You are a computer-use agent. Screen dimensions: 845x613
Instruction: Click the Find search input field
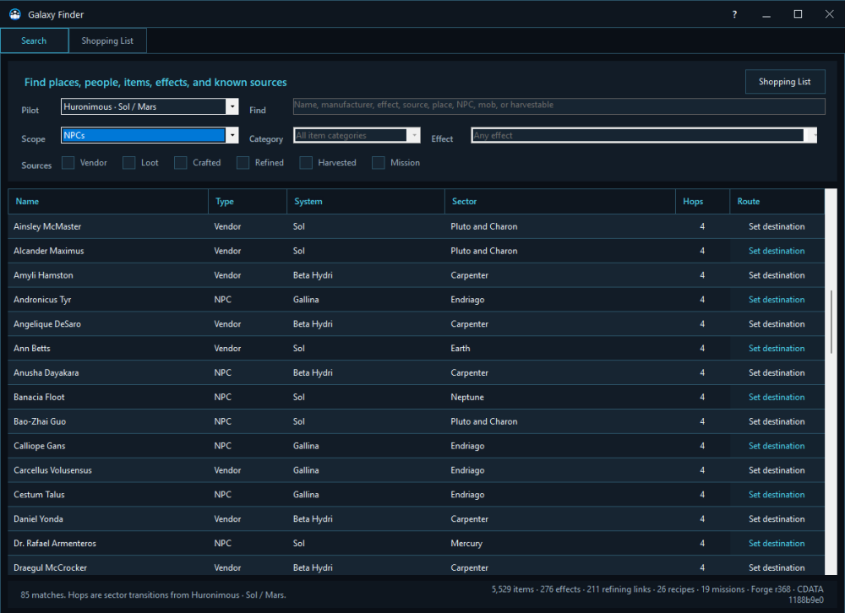click(x=559, y=106)
